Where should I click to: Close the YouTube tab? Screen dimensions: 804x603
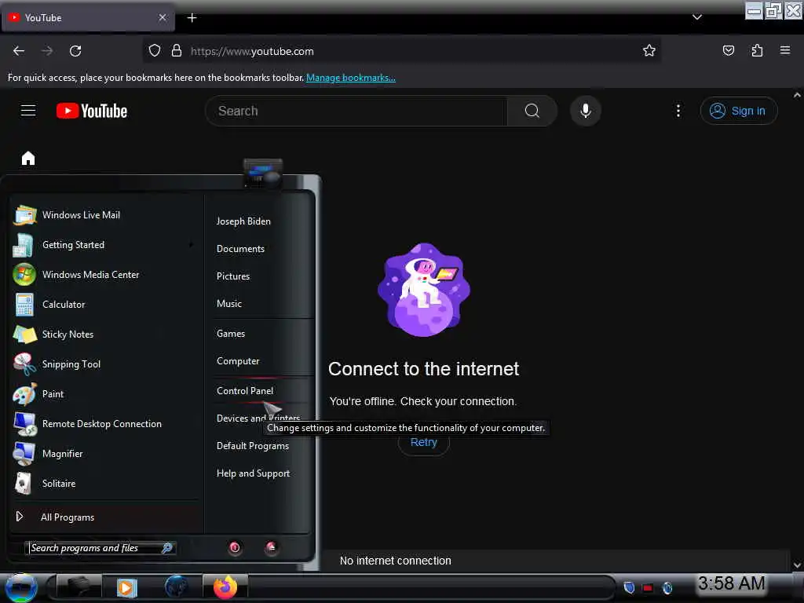(x=163, y=17)
